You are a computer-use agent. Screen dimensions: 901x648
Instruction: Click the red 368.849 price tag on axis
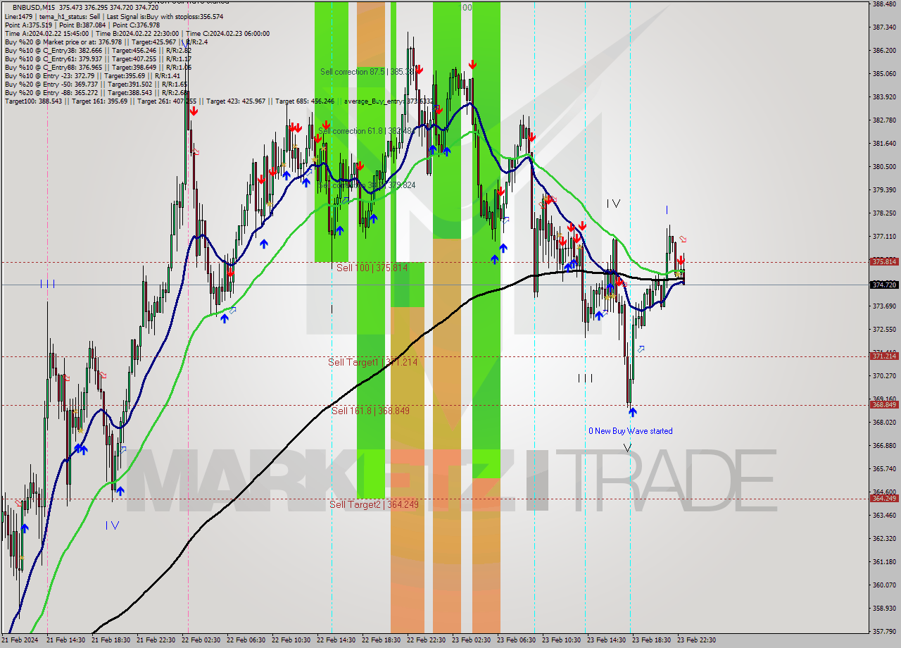pos(884,404)
